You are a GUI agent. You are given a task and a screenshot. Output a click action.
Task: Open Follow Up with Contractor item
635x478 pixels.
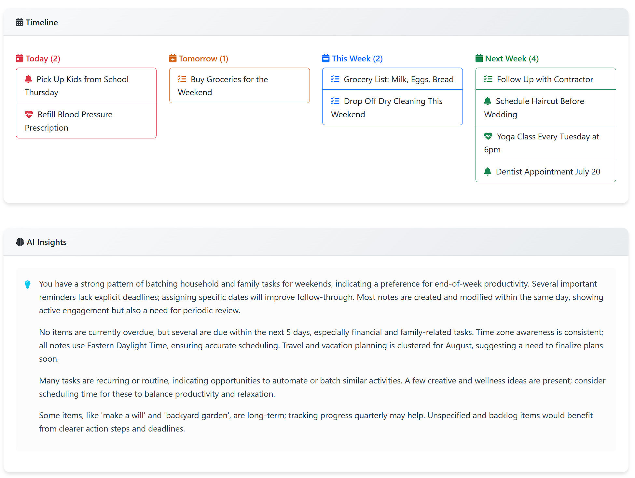click(x=545, y=79)
